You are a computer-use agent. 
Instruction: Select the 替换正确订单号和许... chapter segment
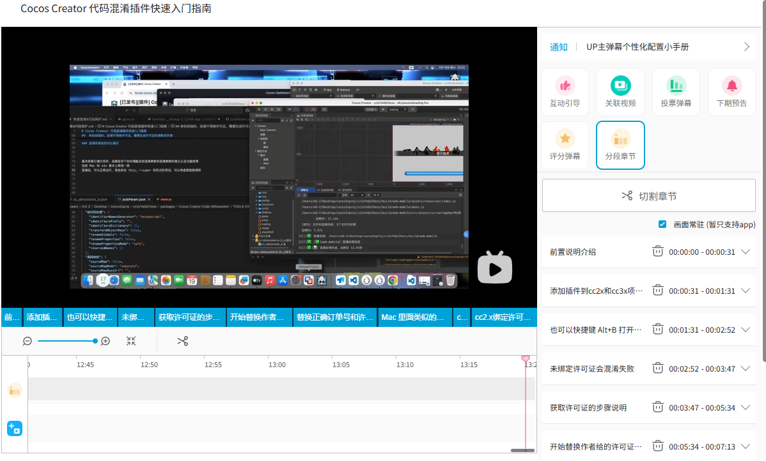[336, 317]
